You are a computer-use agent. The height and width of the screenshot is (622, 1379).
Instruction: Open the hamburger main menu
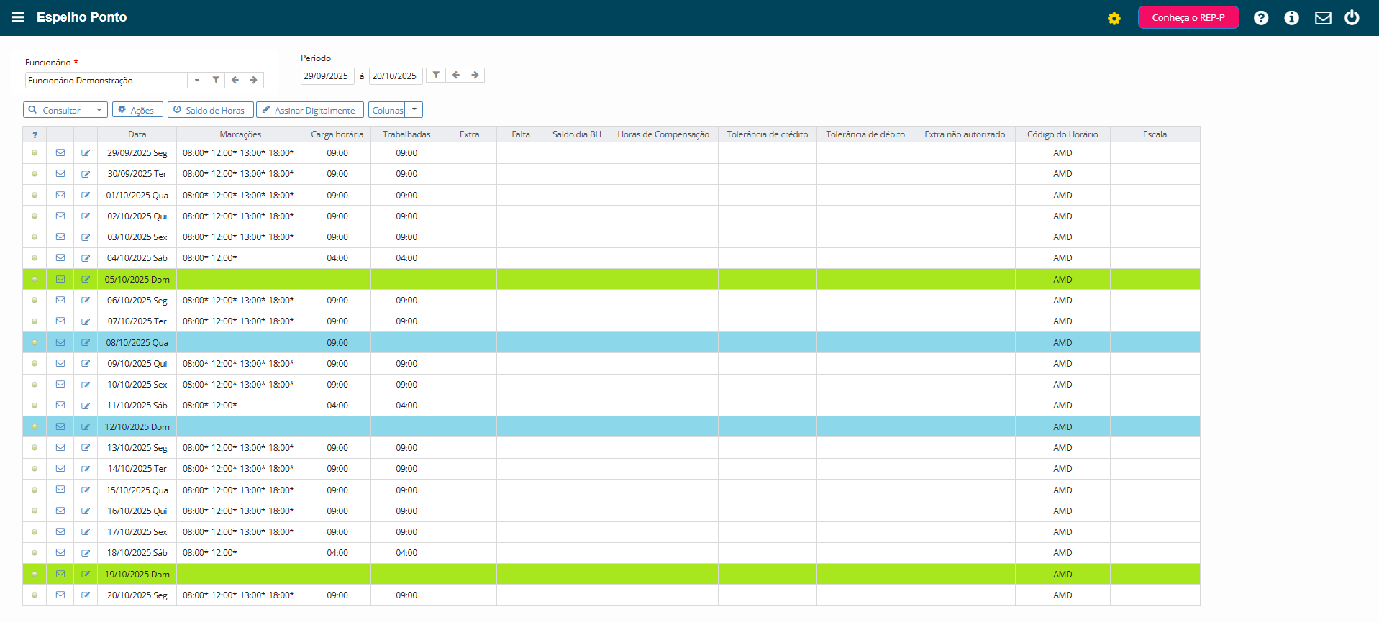pyautogui.click(x=18, y=17)
